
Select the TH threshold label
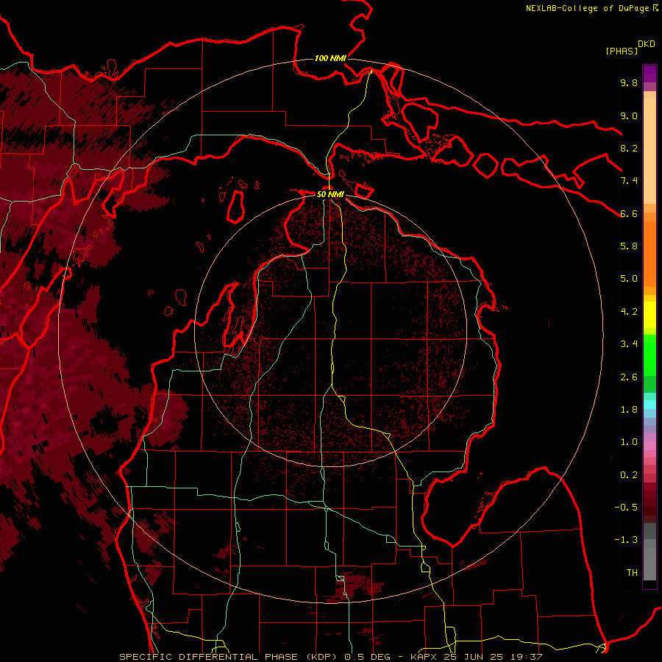[632, 573]
